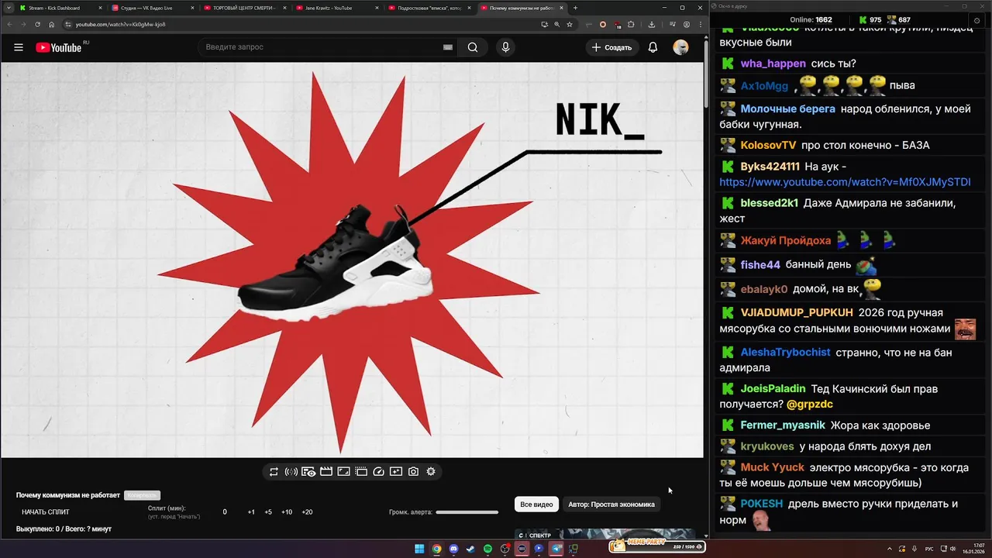The image size is (992, 558).
Task: Select the Все видео filter chip
Action: coord(536,505)
